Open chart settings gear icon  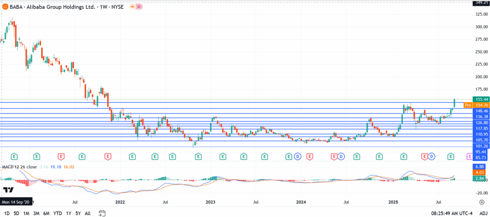click(481, 202)
